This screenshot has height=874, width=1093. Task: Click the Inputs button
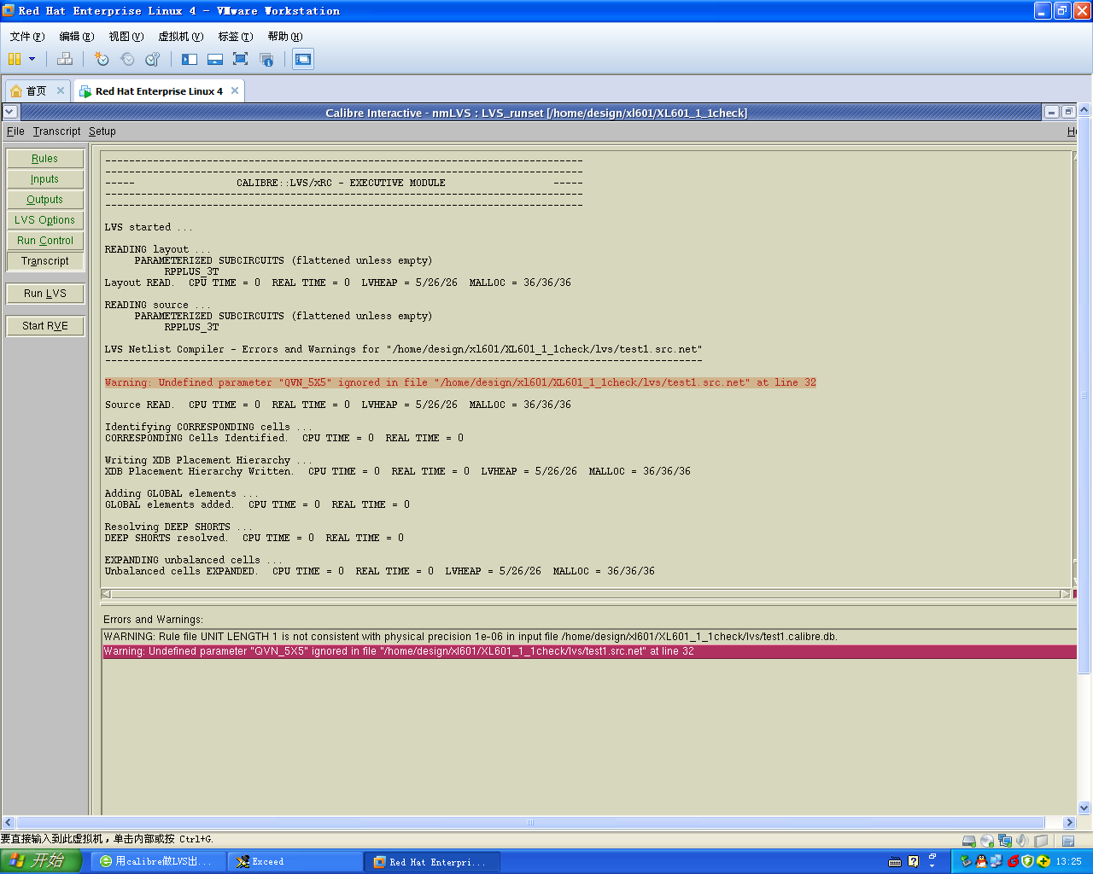[x=45, y=179]
